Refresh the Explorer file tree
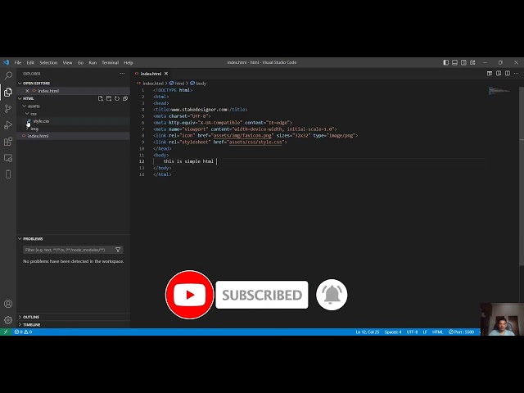Screen dimensions: 524x393 [117, 98]
